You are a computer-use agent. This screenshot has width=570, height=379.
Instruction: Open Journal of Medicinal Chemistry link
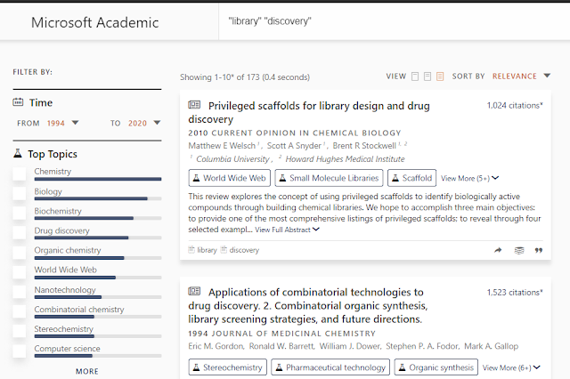tap(293, 334)
